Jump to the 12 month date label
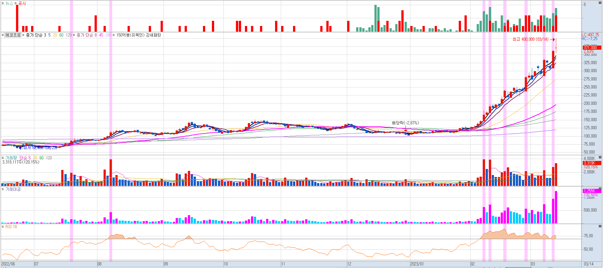Screen dimensions: 603x268 349,264
